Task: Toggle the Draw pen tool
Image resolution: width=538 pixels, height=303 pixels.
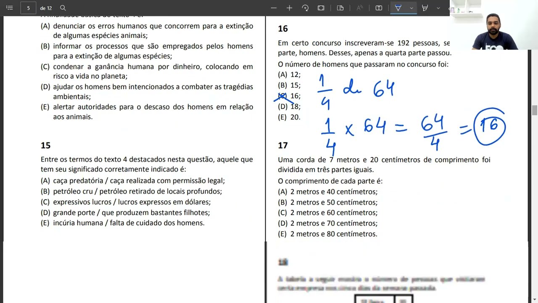Action: pos(398,8)
